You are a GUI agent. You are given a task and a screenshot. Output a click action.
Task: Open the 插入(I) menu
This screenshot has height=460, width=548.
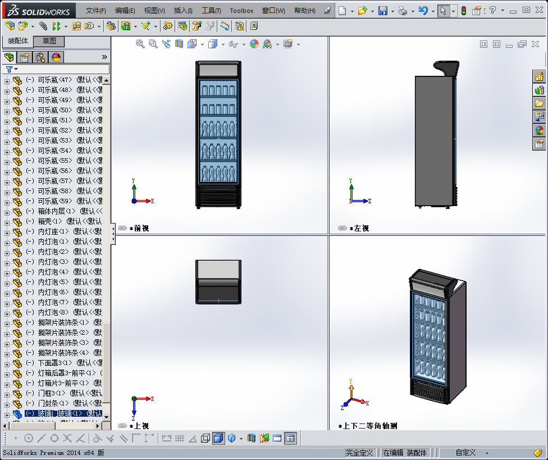point(183,11)
